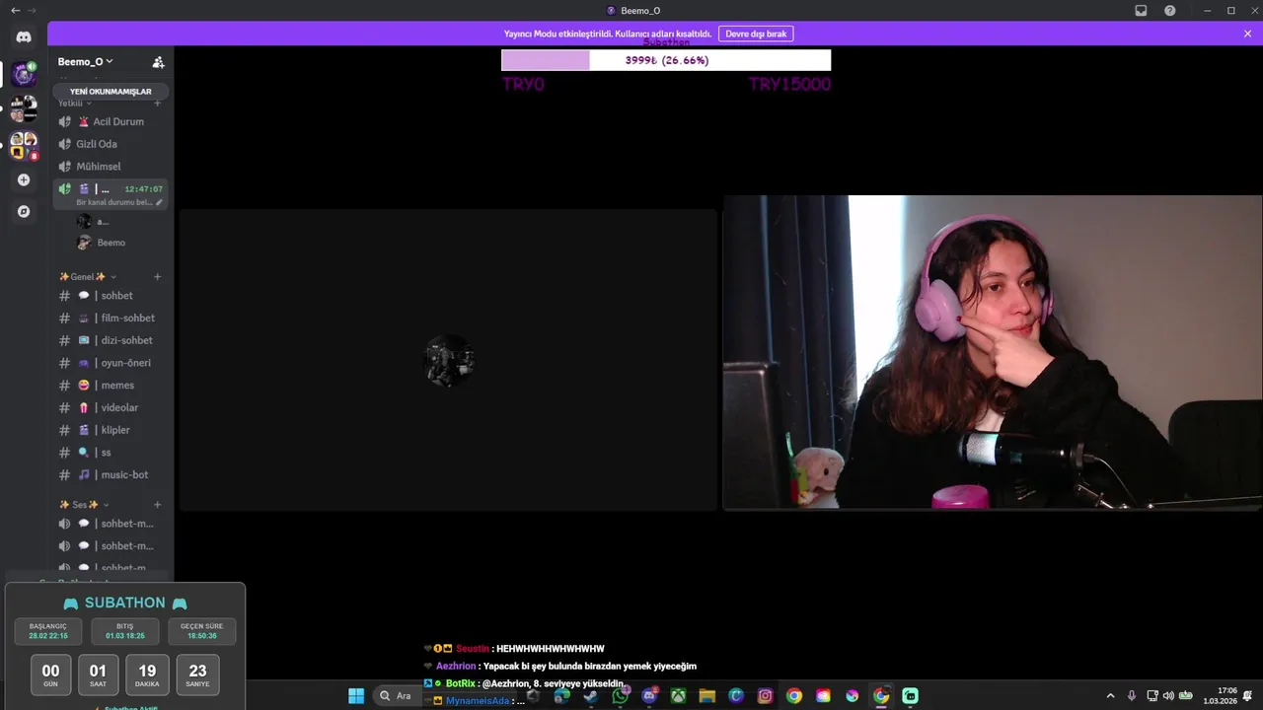
Task: Open the dizi-sohbet channel
Action: pyautogui.click(x=110, y=340)
